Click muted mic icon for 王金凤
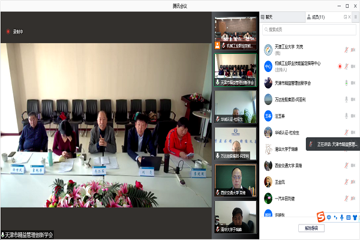The width and height of the screenshot is (360, 240). 346,182
